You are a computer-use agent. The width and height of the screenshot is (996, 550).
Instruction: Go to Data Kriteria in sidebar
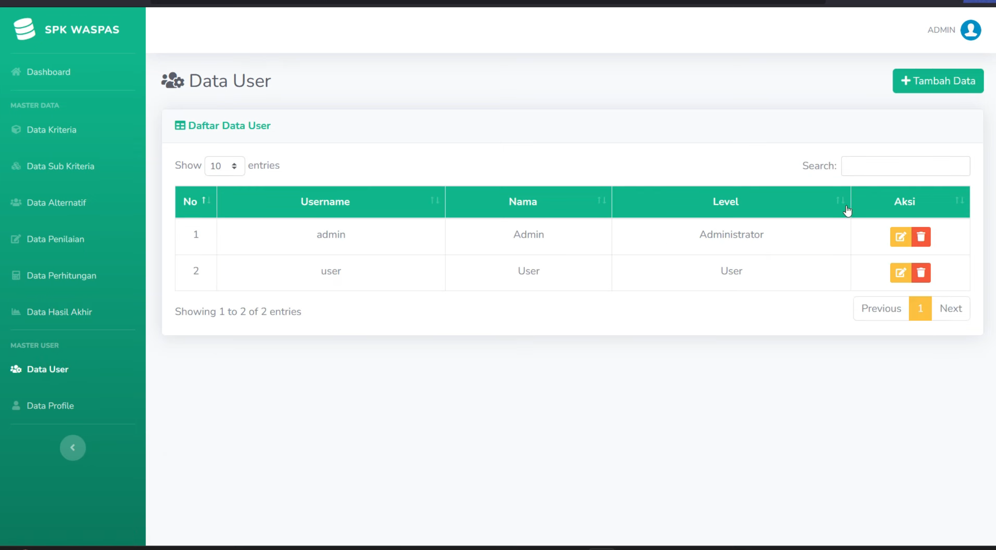[x=51, y=130]
